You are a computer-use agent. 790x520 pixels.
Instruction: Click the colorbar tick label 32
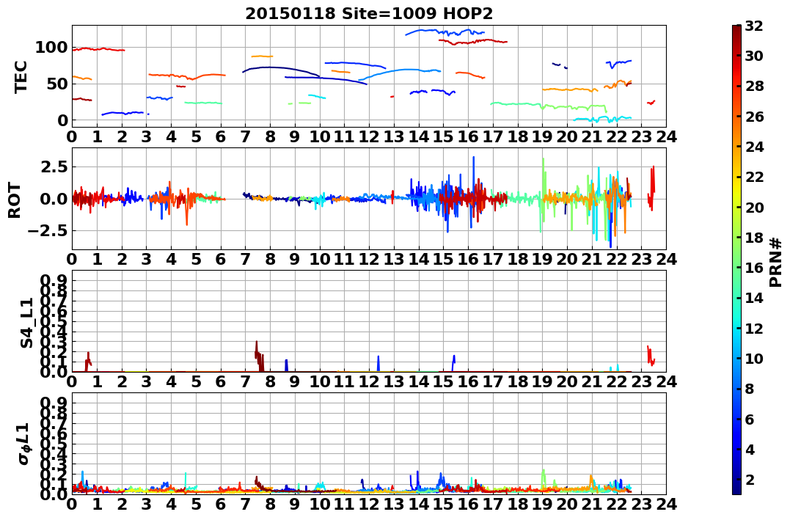pyautogui.click(x=754, y=26)
